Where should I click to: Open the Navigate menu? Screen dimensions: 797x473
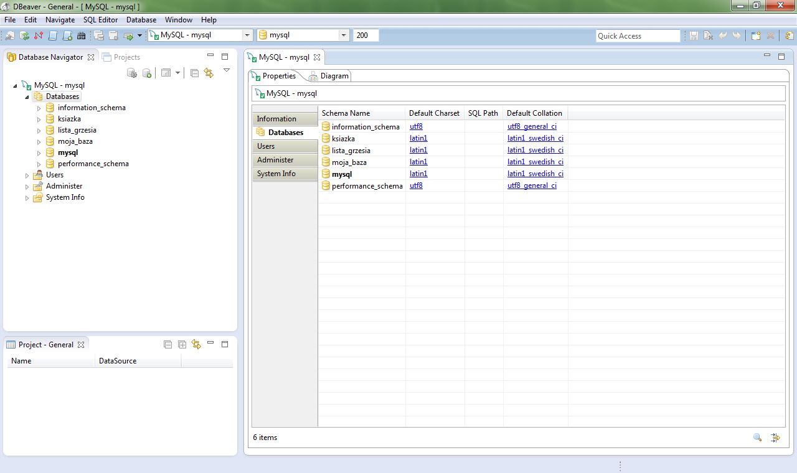pos(60,20)
